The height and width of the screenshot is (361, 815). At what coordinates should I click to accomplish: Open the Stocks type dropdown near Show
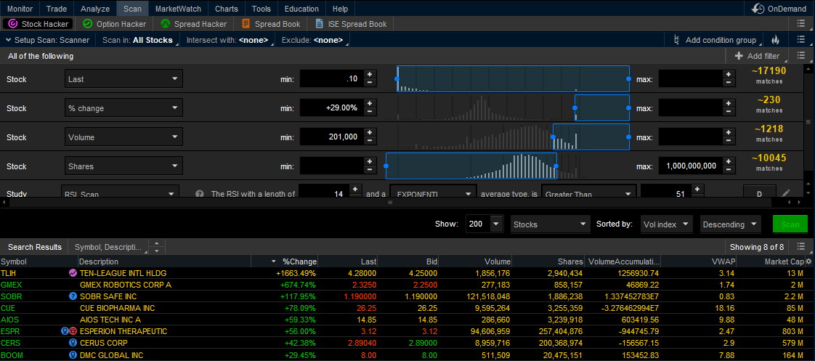pyautogui.click(x=551, y=224)
